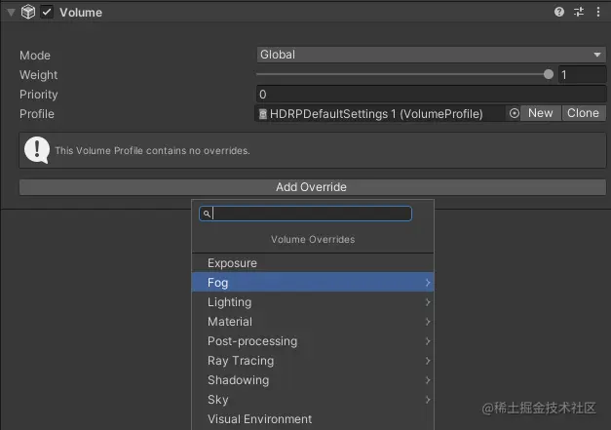Image resolution: width=611 pixels, height=430 pixels.
Task: Disable the Volume component checkbox
Action: (47, 12)
